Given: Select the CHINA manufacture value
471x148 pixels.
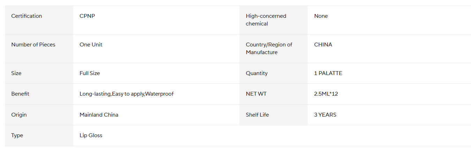Looking at the screenshot, I should tap(323, 45).
